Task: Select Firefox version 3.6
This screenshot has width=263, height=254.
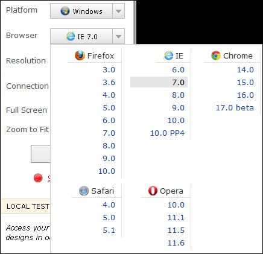Action: pyautogui.click(x=109, y=82)
